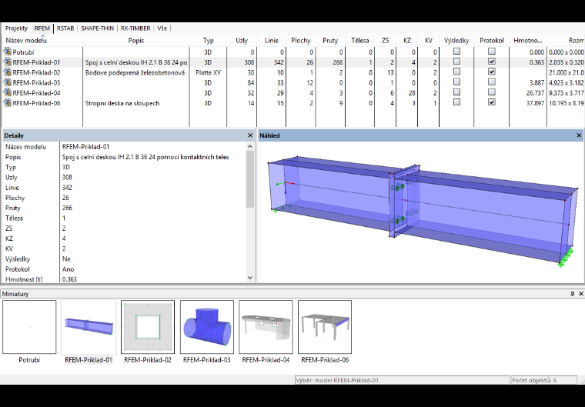Switch to the RSTAB tab

(65, 28)
